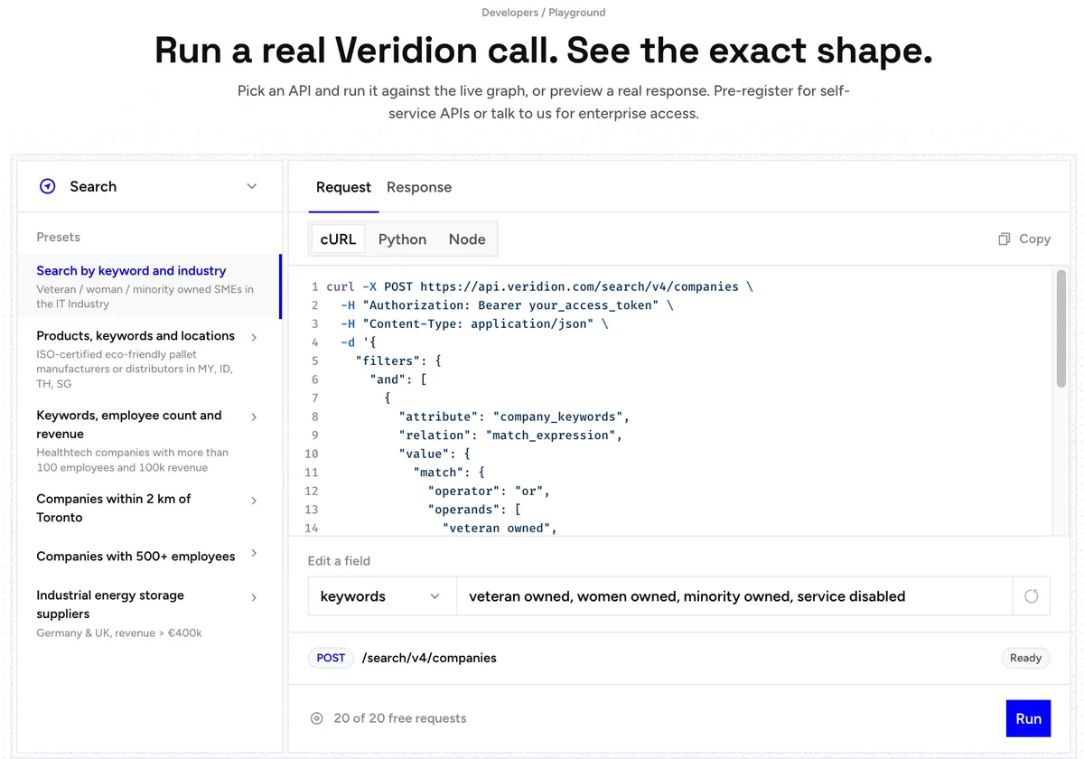The width and height of the screenshot is (1084, 759).
Task: Select the Search by keyword and industry preset
Action: pos(149,286)
